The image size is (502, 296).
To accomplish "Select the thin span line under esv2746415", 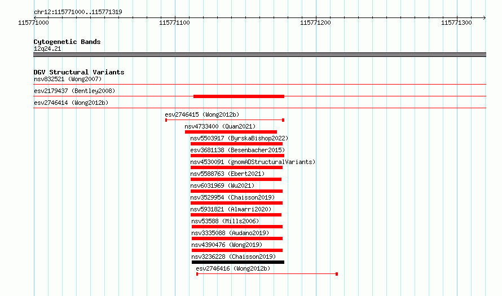I will pyautogui.click(x=224, y=120).
